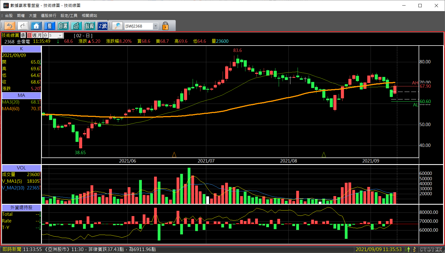445x253 pixels.
Task: Click the 漲跌幅8.20% quote field
Action: pyautogui.click(x=119, y=41)
